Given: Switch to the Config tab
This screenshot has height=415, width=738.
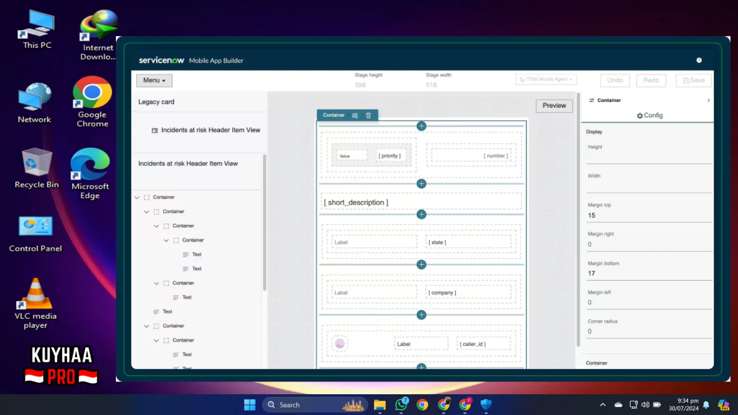Looking at the screenshot, I should (x=650, y=115).
